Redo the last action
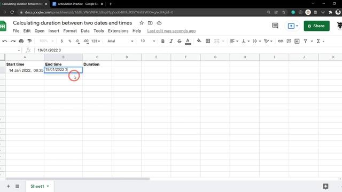The image size is (342, 192). pyautogui.click(x=13, y=41)
